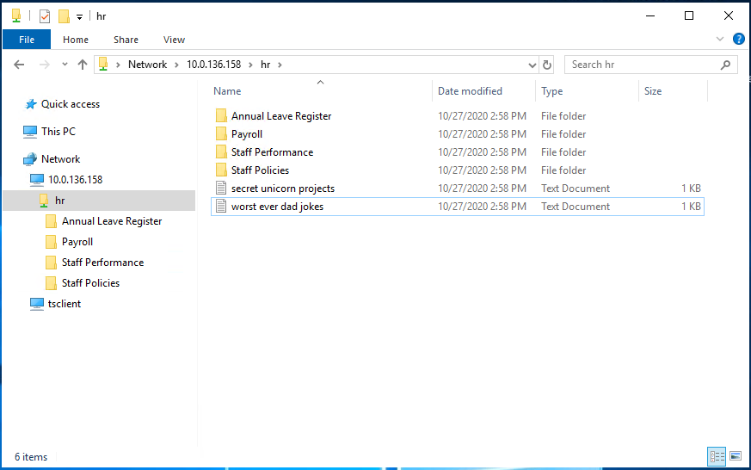Click Quick access star icon
751x470 pixels.
coord(31,104)
